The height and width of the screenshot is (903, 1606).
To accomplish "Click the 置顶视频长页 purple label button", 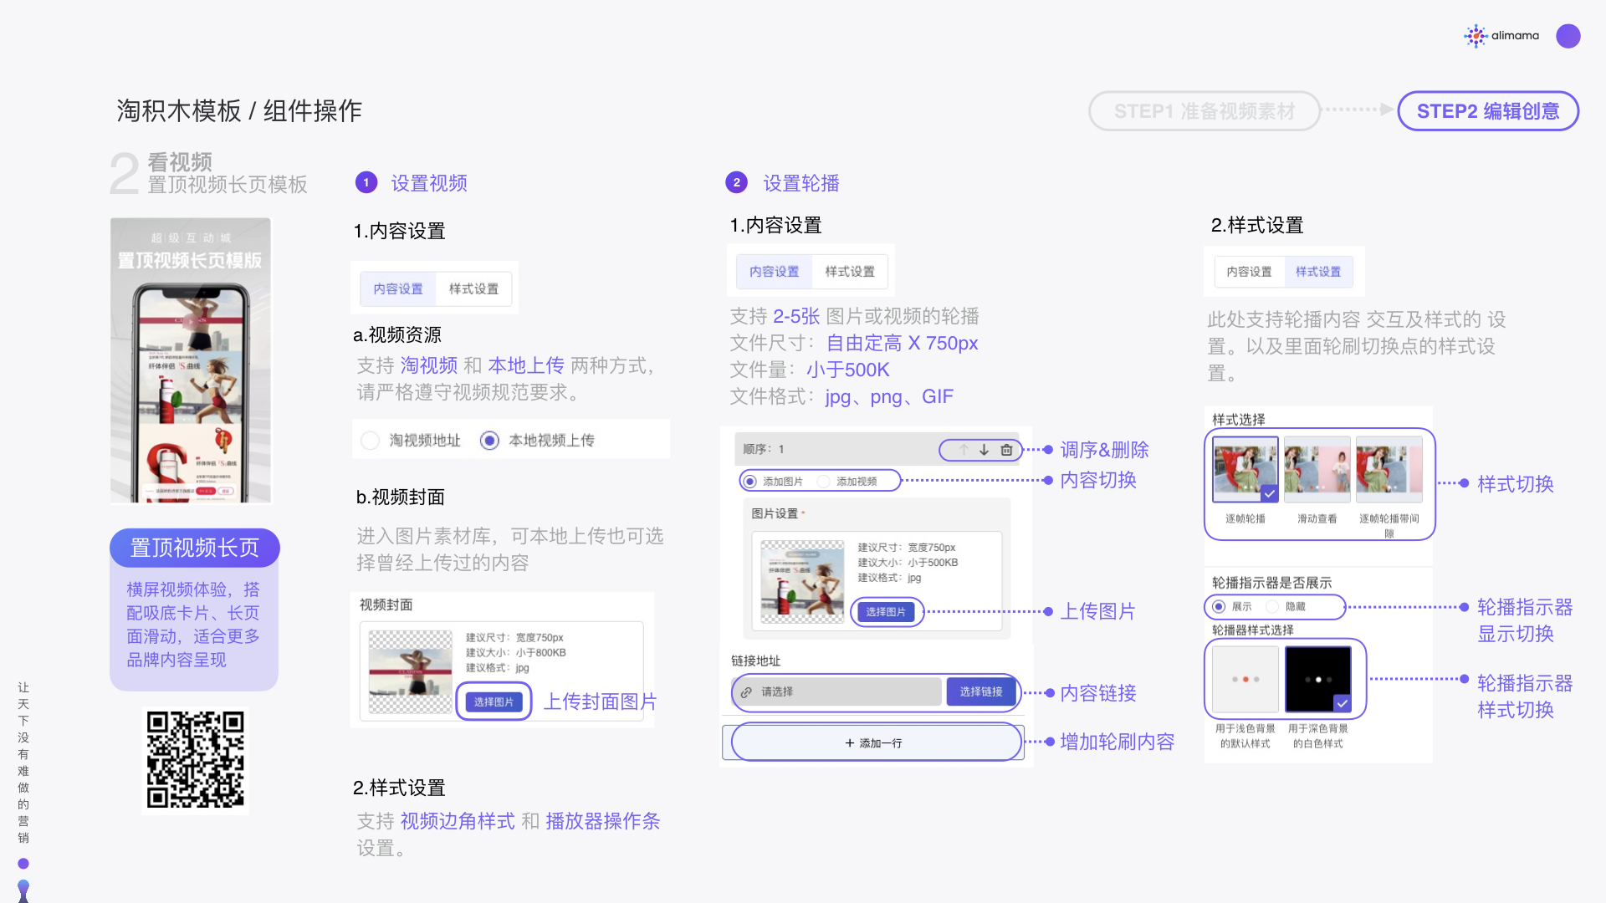I will coord(195,548).
